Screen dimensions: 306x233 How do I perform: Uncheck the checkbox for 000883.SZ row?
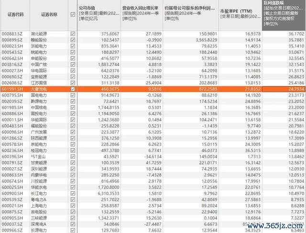tap(73, 34)
